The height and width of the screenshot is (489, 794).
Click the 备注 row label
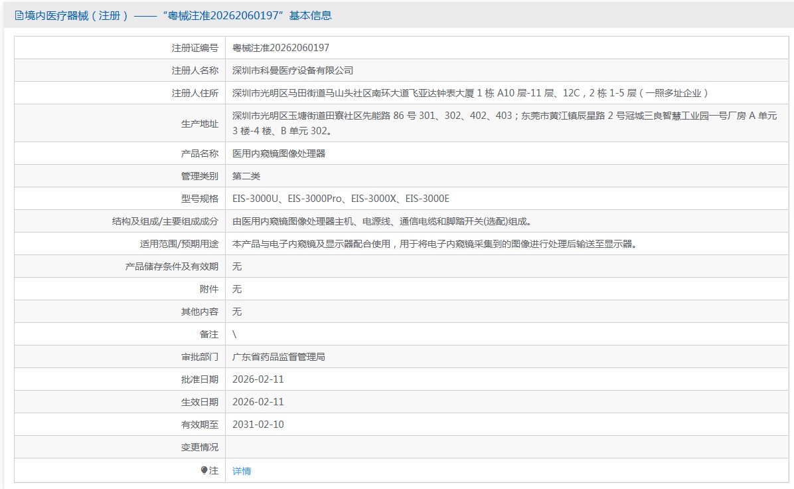[208, 334]
